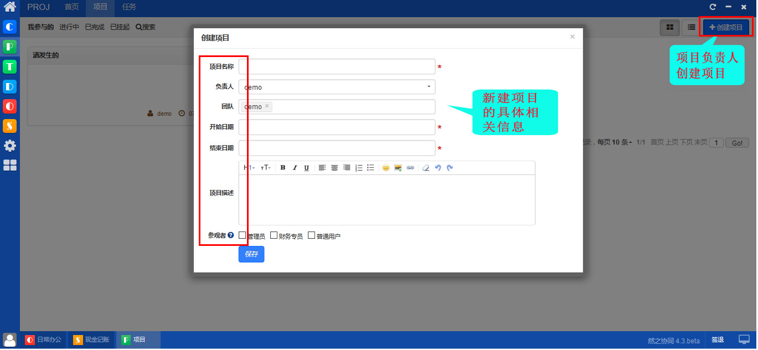Screen dimensions: 758x350
Task: Expand the H1 heading dropdown in editor
Action: [249, 168]
